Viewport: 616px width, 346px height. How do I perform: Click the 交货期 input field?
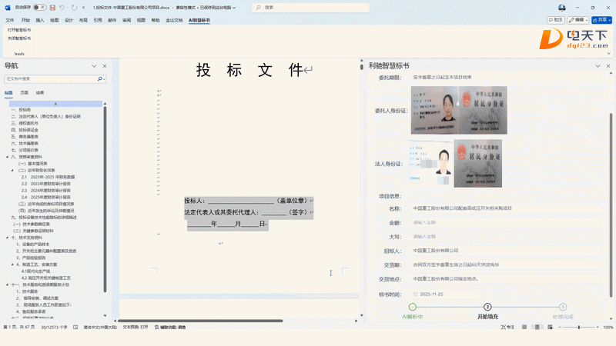506,264
